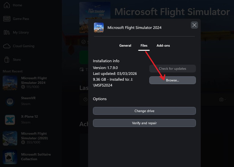Click the install path J:\MSFS2024 text
234x167 pixels.
click(113, 82)
